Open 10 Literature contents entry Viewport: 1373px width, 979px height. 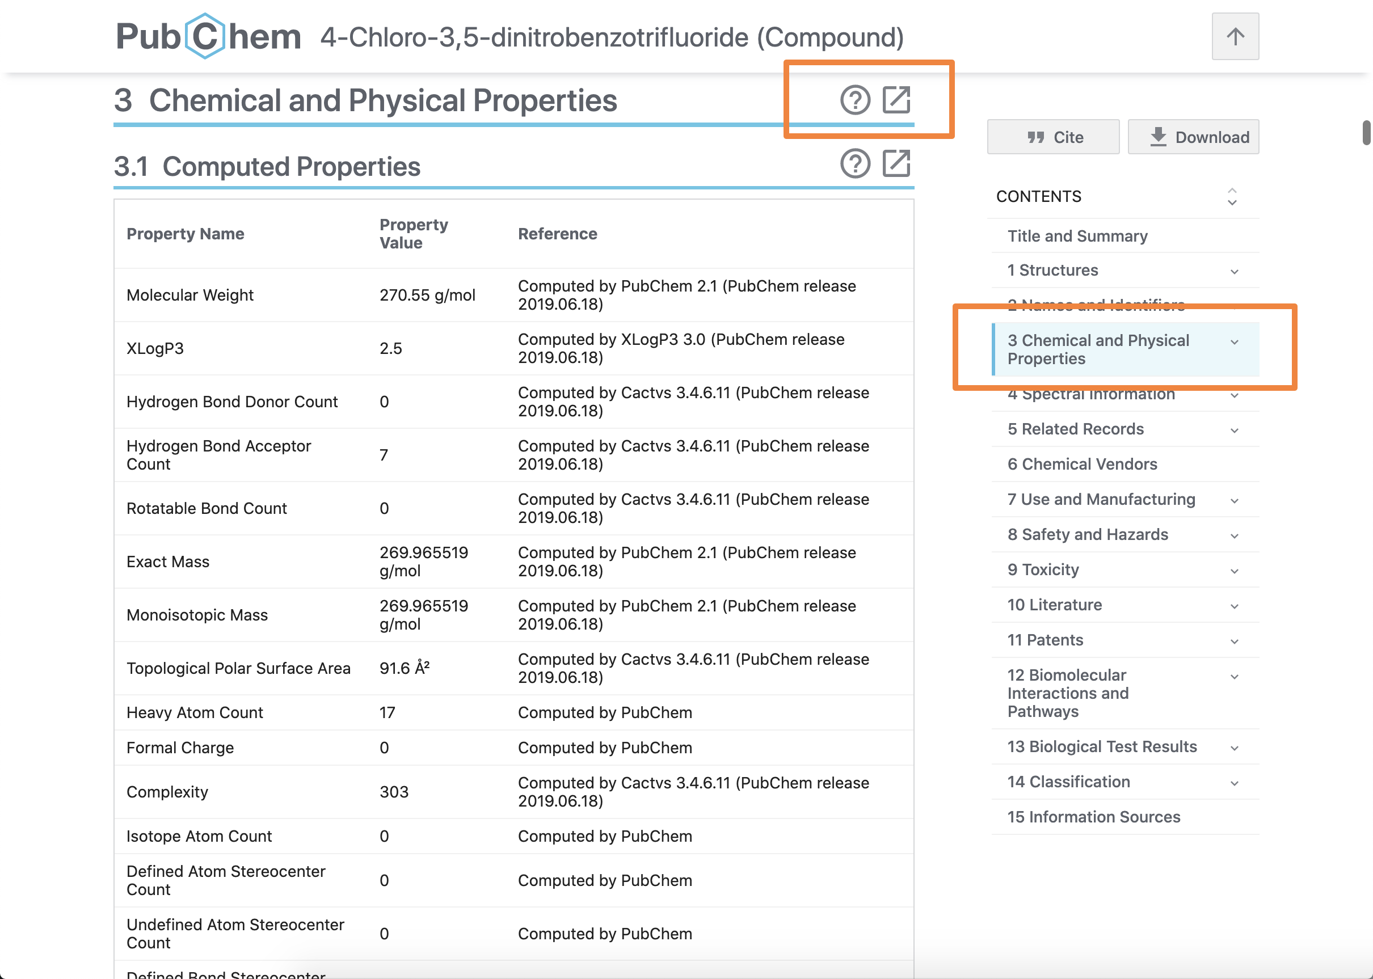click(1054, 605)
